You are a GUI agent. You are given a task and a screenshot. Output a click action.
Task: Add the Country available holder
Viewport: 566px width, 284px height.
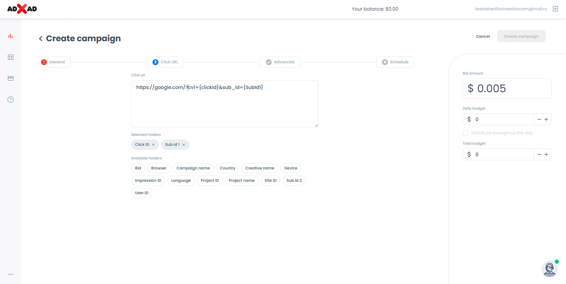point(227,168)
